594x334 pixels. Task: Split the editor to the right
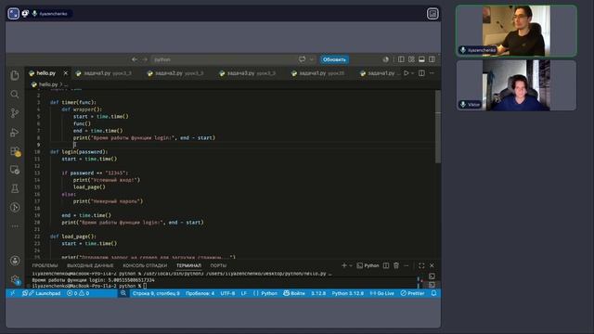coord(421,73)
